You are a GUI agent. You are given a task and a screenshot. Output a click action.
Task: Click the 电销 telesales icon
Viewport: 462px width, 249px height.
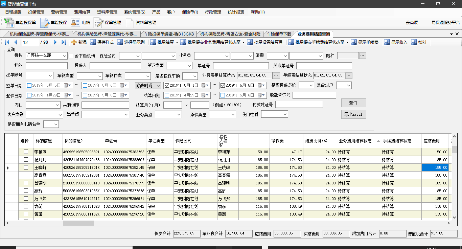(x=75, y=23)
